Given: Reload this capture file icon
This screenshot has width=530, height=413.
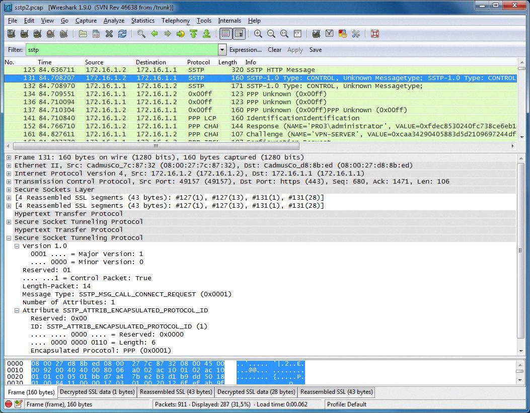Looking at the screenshot, I should click(122, 34).
